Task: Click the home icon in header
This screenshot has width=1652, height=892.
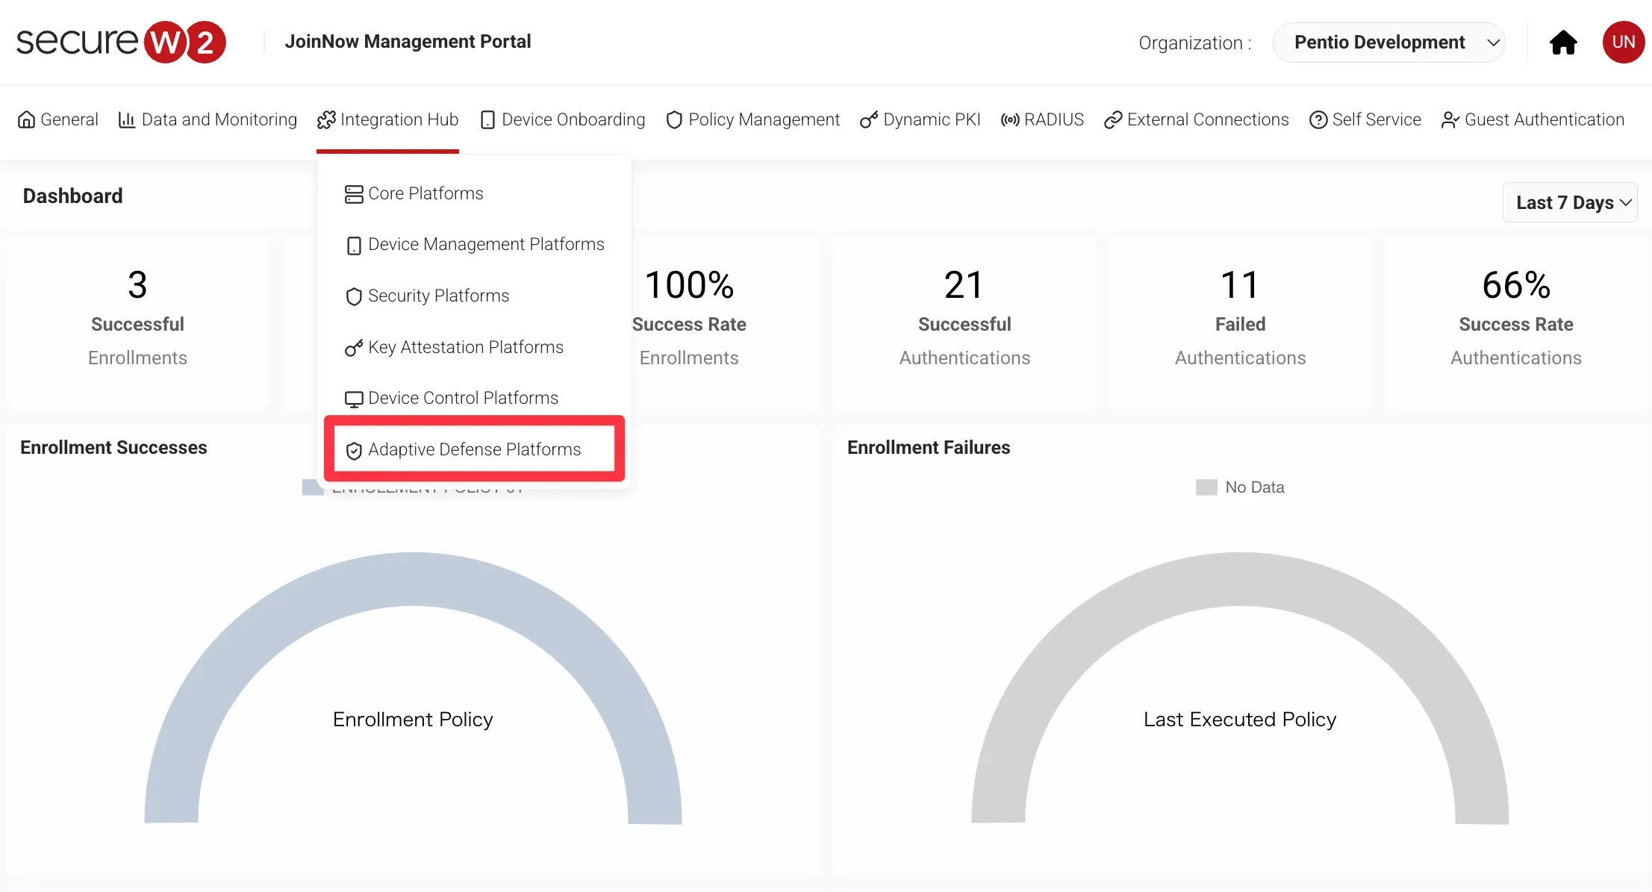Action: (1562, 43)
